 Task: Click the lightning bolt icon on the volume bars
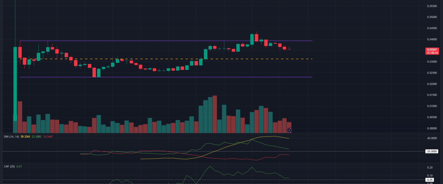[x=290, y=130]
